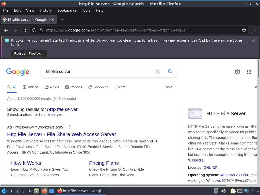The image size is (260, 195).
Task: Open the ad options three-dot menu
Action: pyautogui.click(x=70, y=127)
